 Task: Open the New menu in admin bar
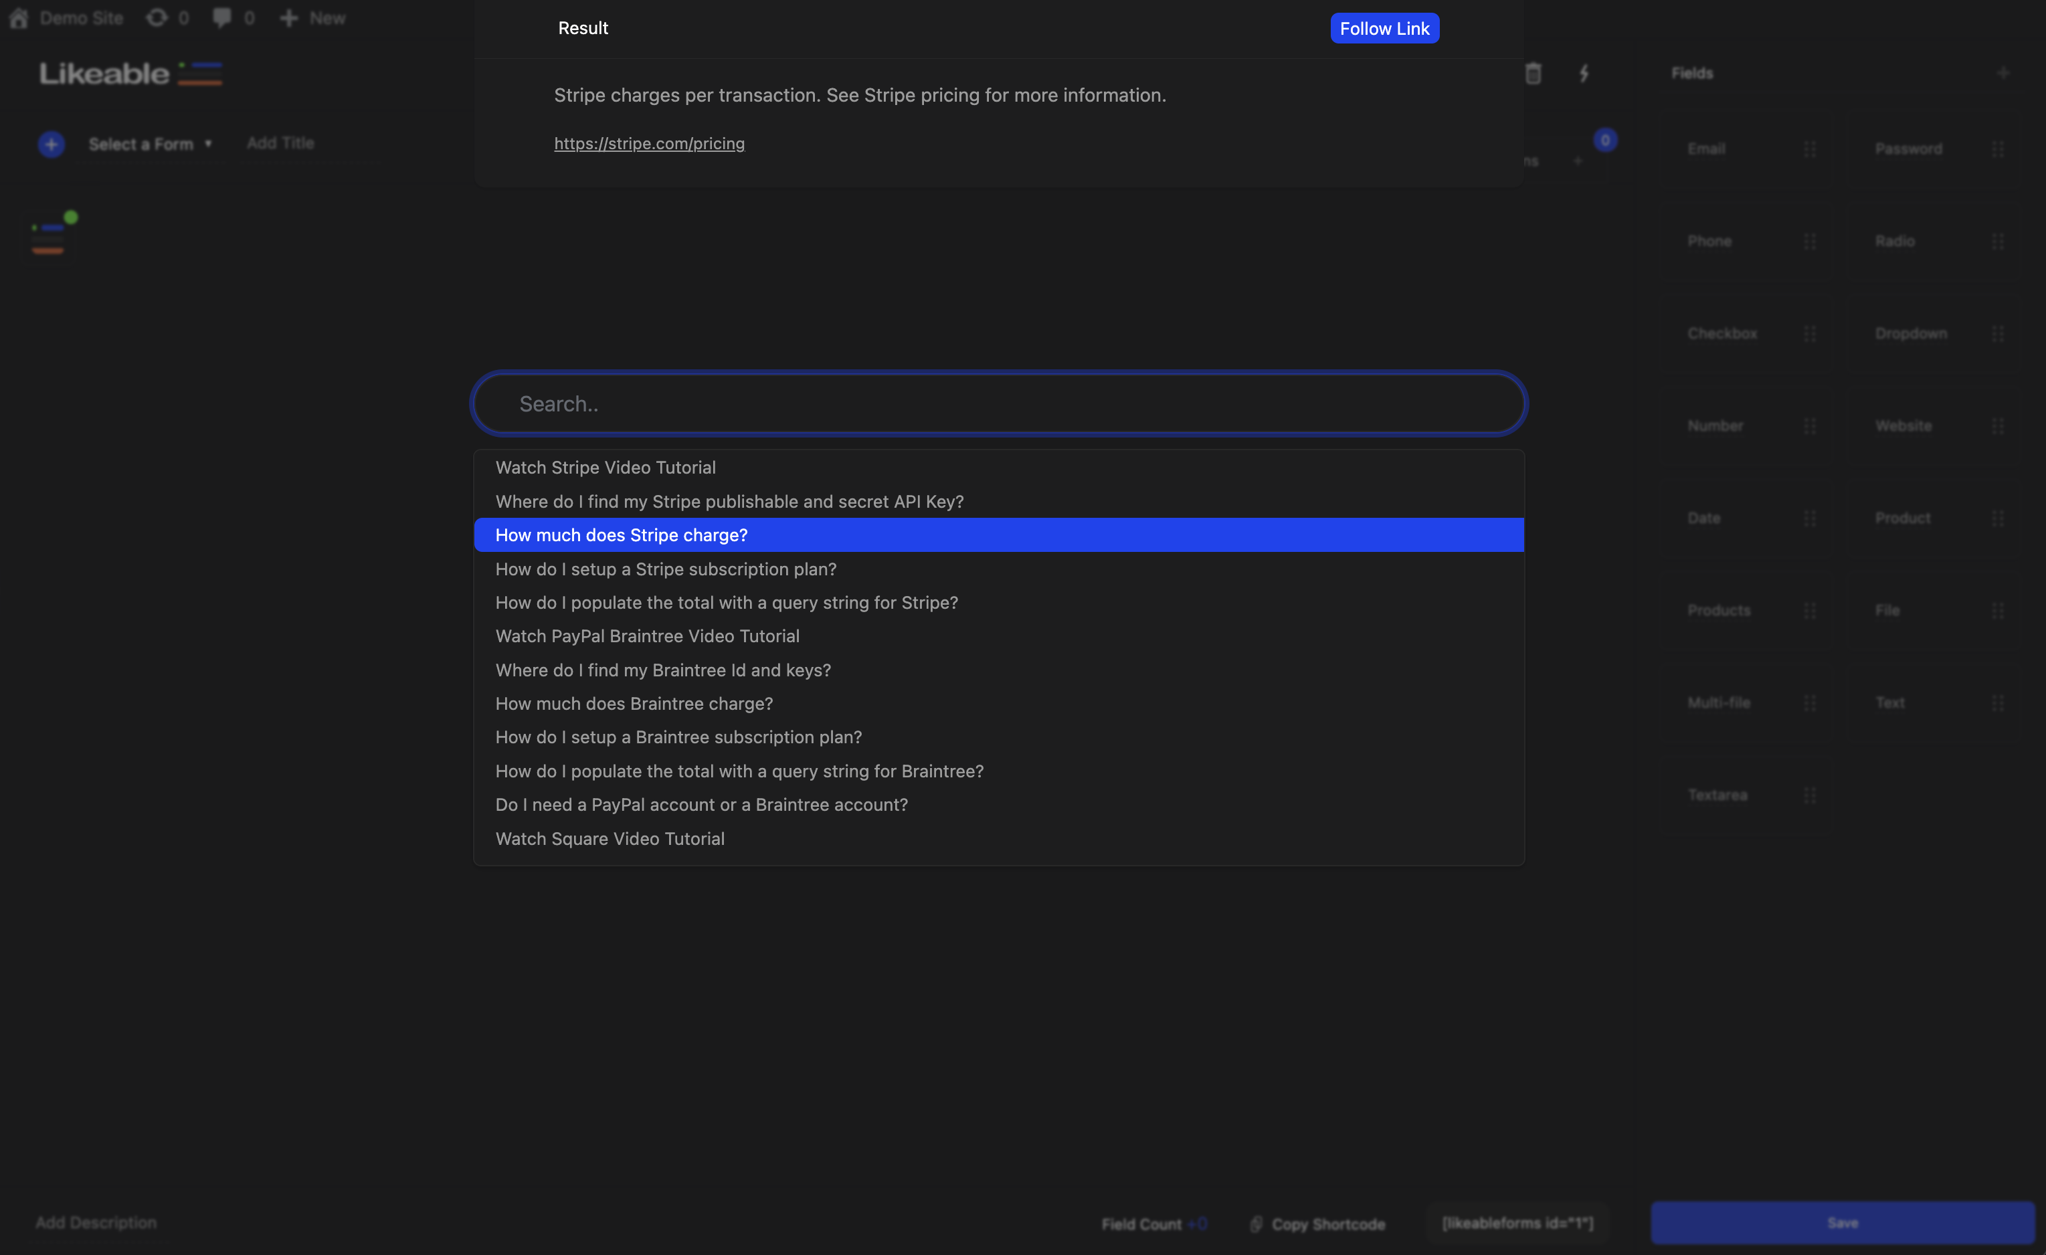coord(312,18)
